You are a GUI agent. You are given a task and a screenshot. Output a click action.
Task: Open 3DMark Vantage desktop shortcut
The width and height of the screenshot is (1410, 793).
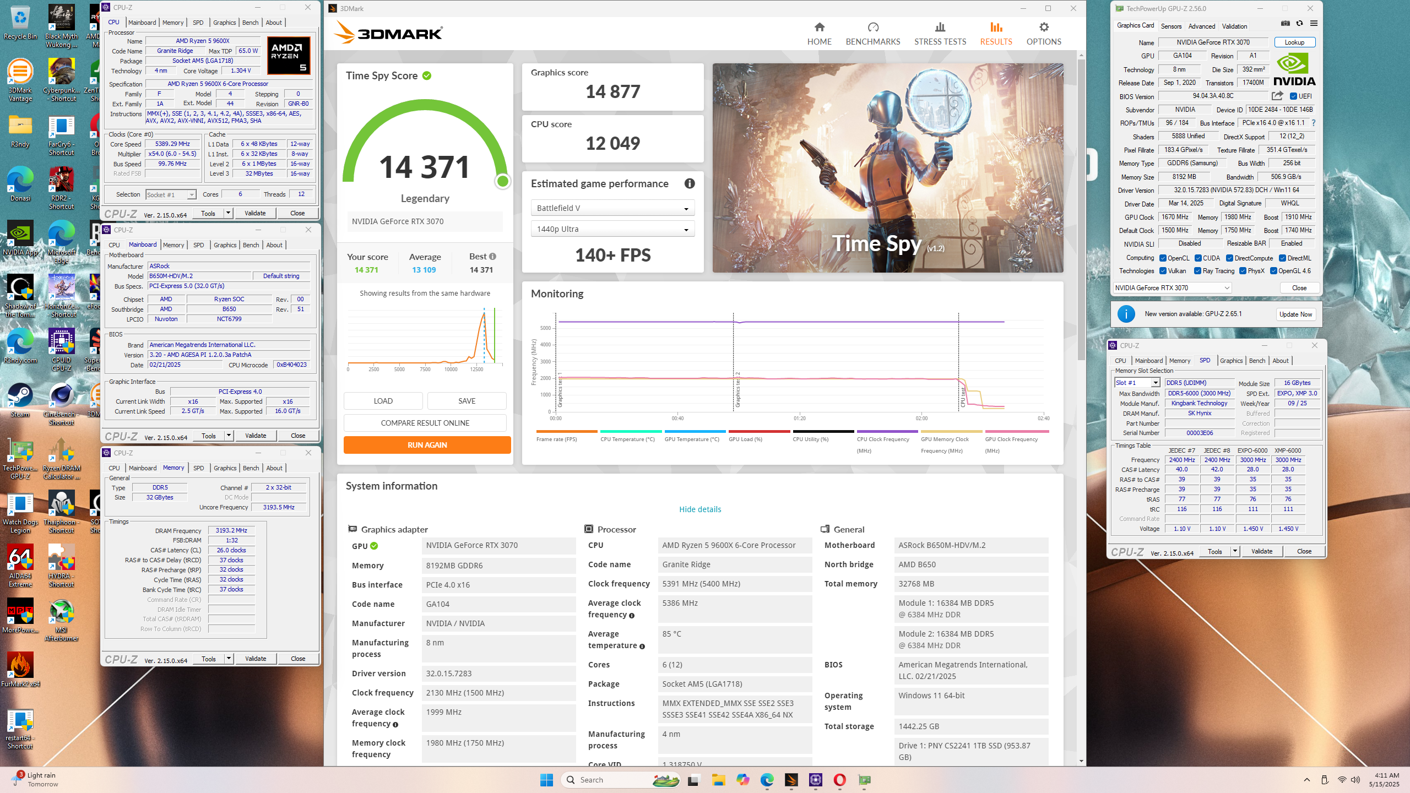(20, 80)
